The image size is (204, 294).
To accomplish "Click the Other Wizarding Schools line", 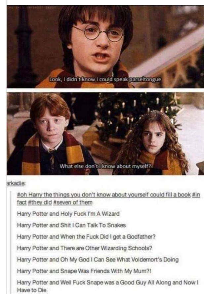I will coord(85,248).
